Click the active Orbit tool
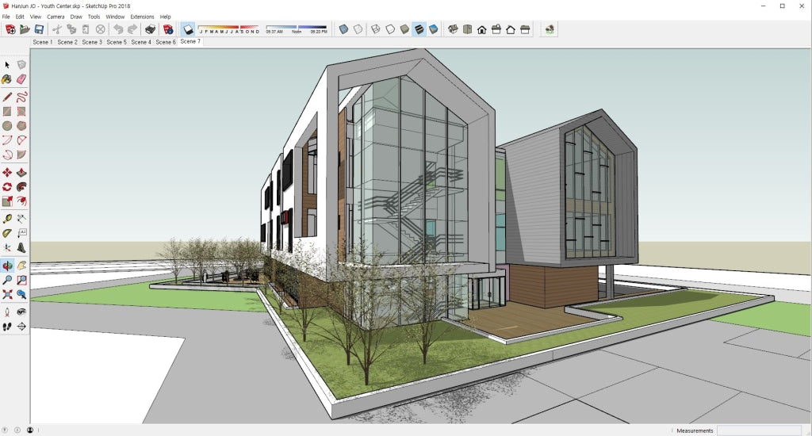This screenshot has width=812, height=436. [x=7, y=266]
